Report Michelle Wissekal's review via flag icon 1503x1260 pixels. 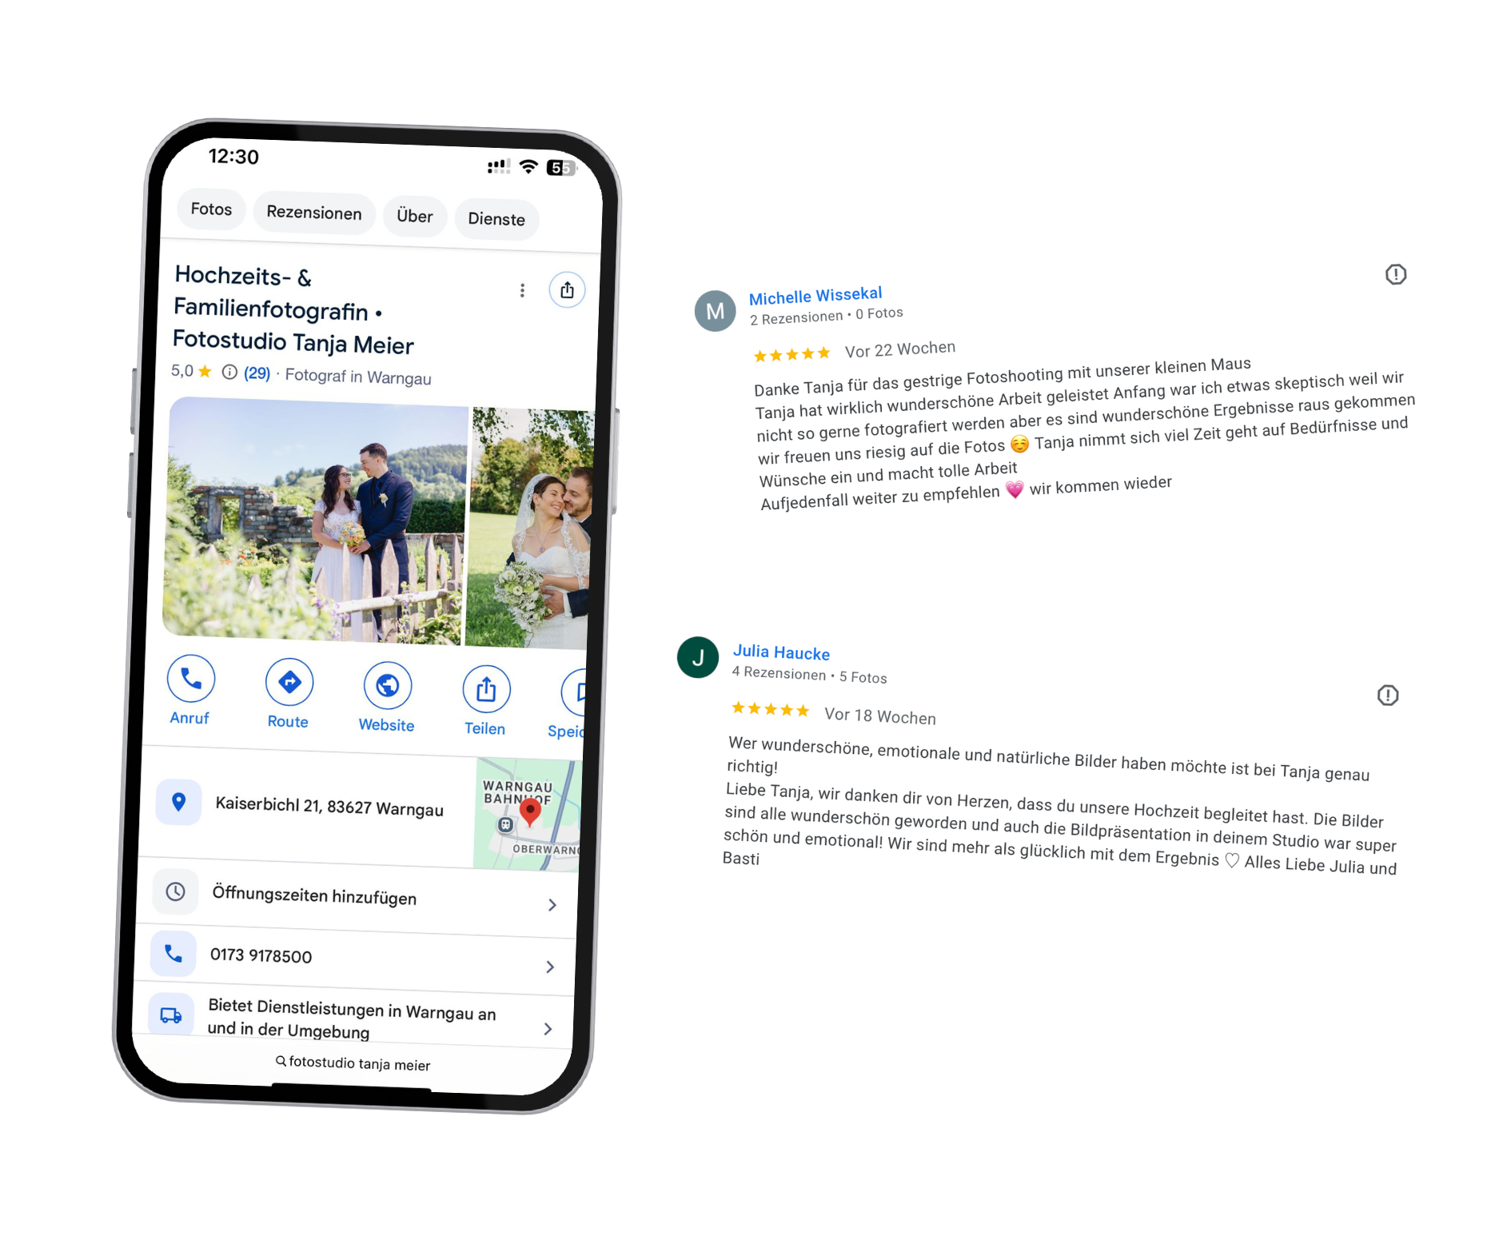1396,274
